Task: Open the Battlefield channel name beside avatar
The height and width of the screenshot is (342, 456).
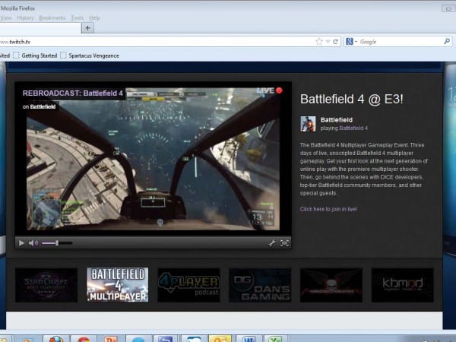Action: click(337, 120)
